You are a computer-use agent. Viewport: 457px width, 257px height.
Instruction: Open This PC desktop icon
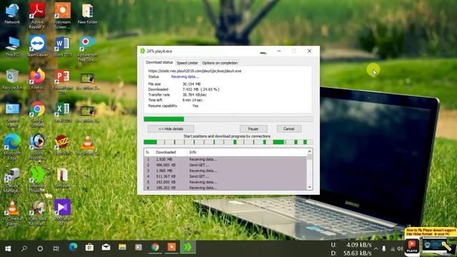(12, 46)
